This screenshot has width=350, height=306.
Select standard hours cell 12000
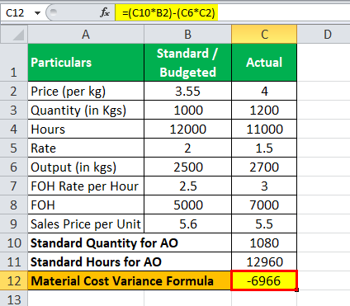click(x=187, y=129)
